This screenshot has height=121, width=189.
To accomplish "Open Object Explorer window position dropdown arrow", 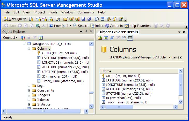I will pyautogui.click(x=81, y=32).
